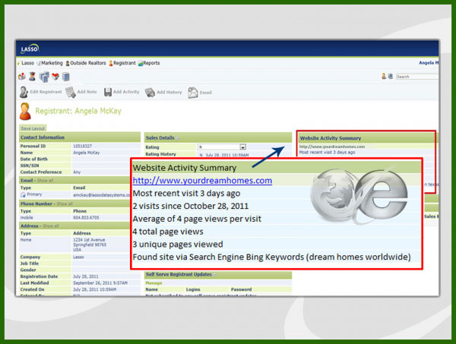
Task: Click the Rating History label
Action: click(160, 154)
